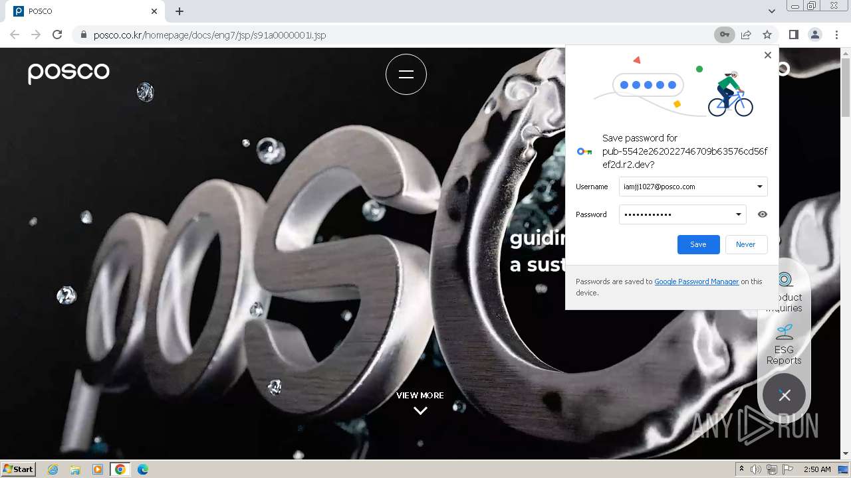Click the Username field with iamjj1027@posco.com
This screenshot has width=851, height=478.
click(693, 187)
